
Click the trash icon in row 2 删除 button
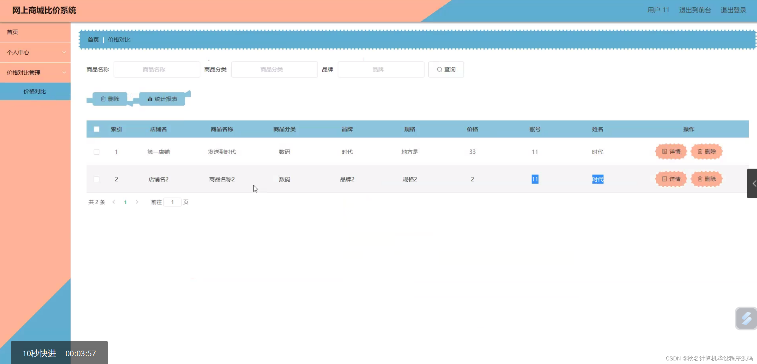click(700, 179)
